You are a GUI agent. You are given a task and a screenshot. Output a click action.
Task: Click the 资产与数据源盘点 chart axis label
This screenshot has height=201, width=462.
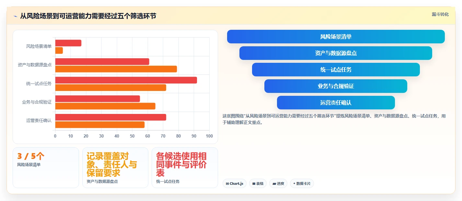pos(35,65)
